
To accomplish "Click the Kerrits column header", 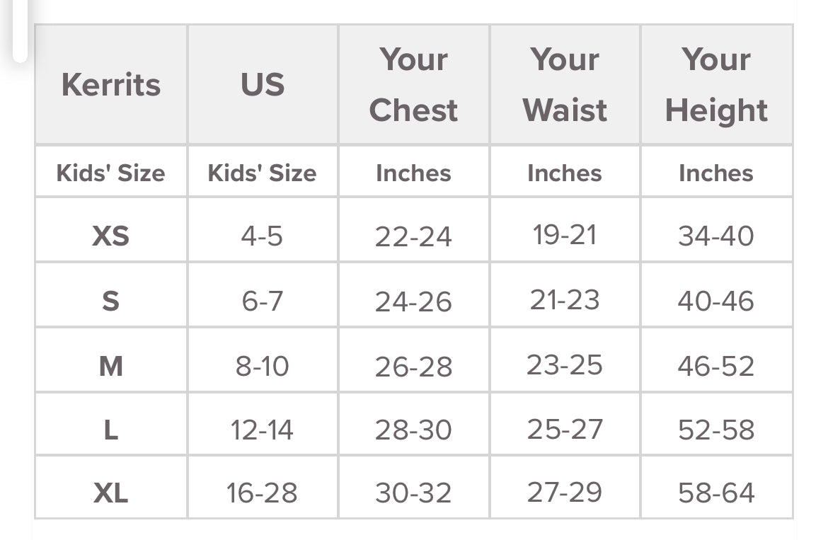I will click(x=111, y=85).
